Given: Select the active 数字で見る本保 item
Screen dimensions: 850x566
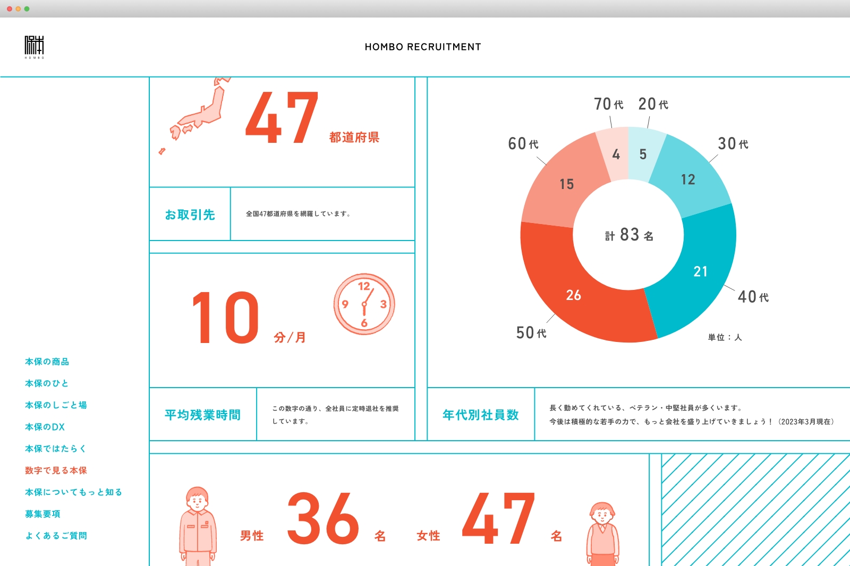Looking at the screenshot, I should coord(56,470).
